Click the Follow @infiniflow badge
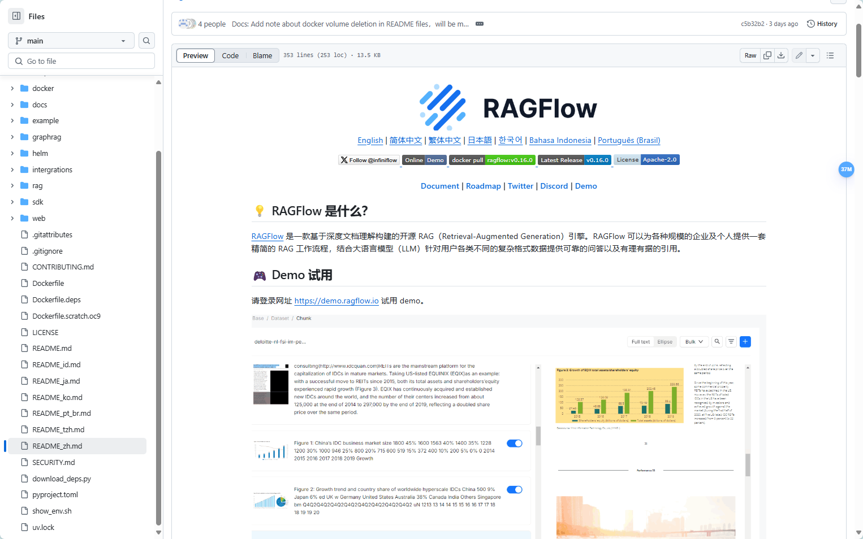Image resolution: width=863 pixels, height=539 pixels. [x=369, y=160]
